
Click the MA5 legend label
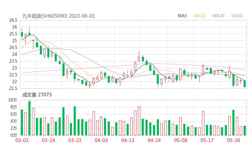pos(182,16)
